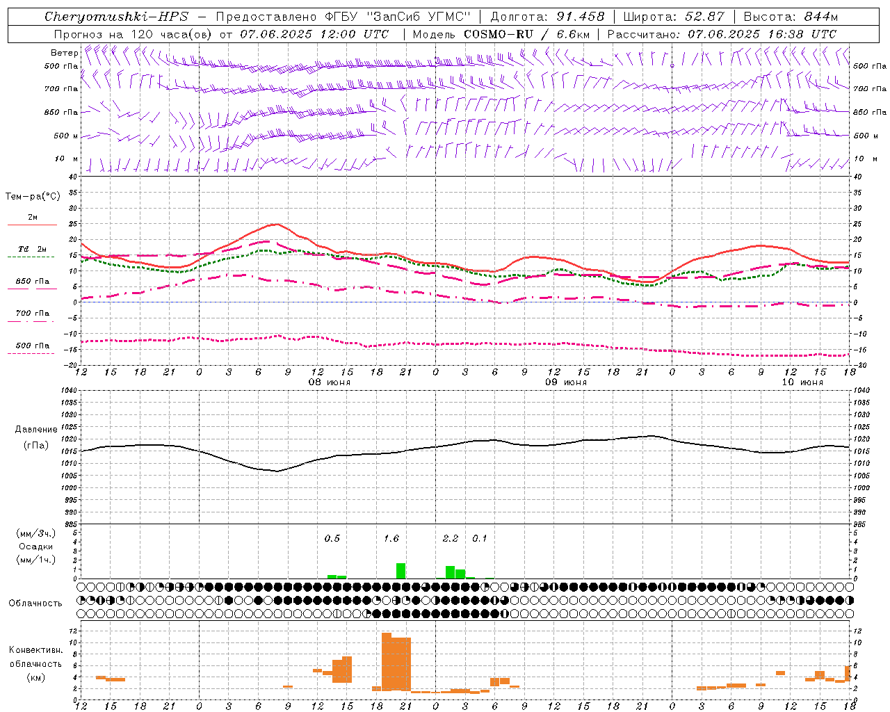This screenshot has width=890, height=712.
Task: Click the "Ветер" label on the left
Action: [x=64, y=53]
